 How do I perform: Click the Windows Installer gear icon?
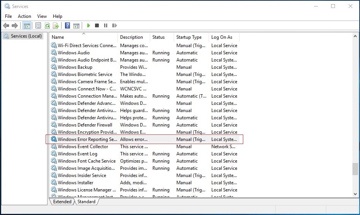[x=54, y=182]
